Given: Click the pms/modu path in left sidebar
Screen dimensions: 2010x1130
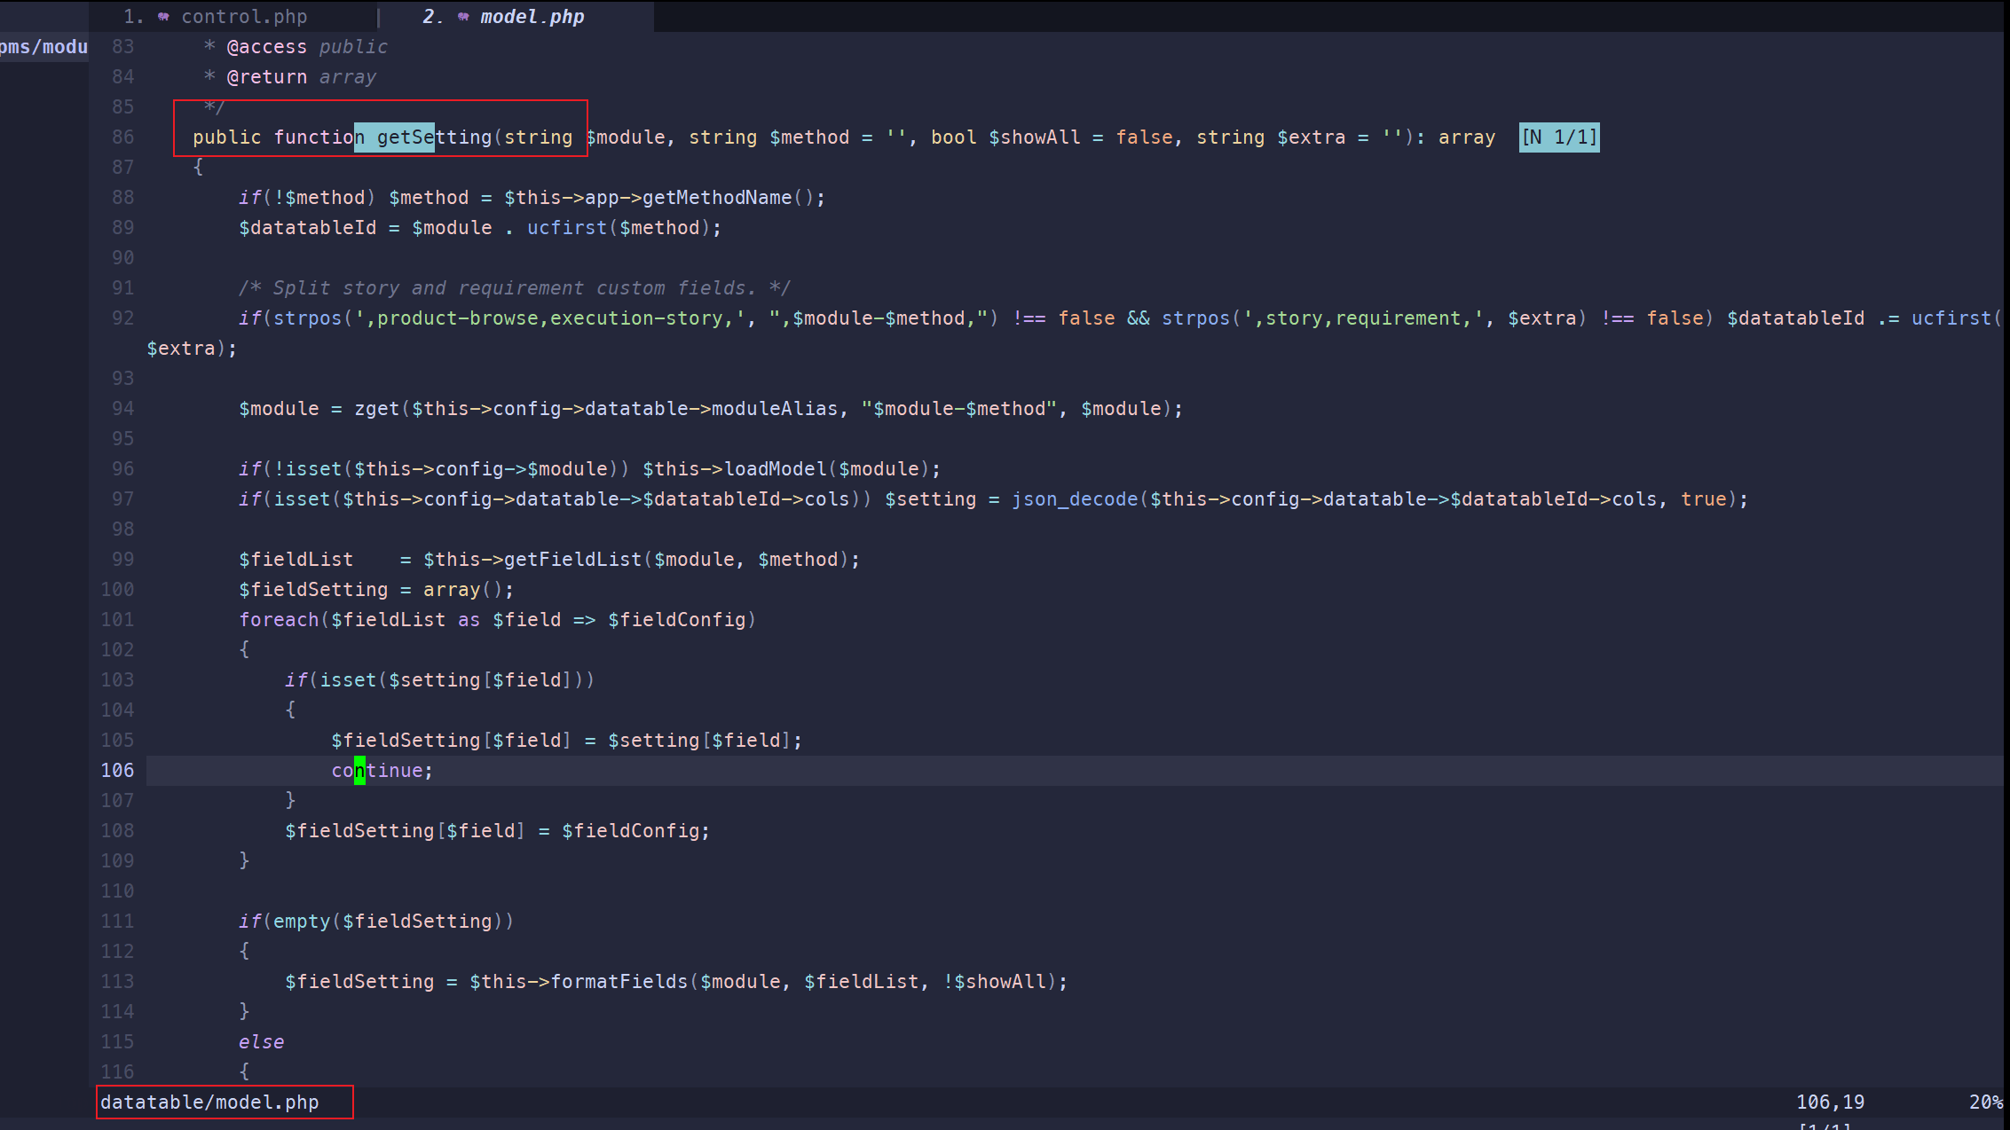Looking at the screenshot, I should pos(43,47).
